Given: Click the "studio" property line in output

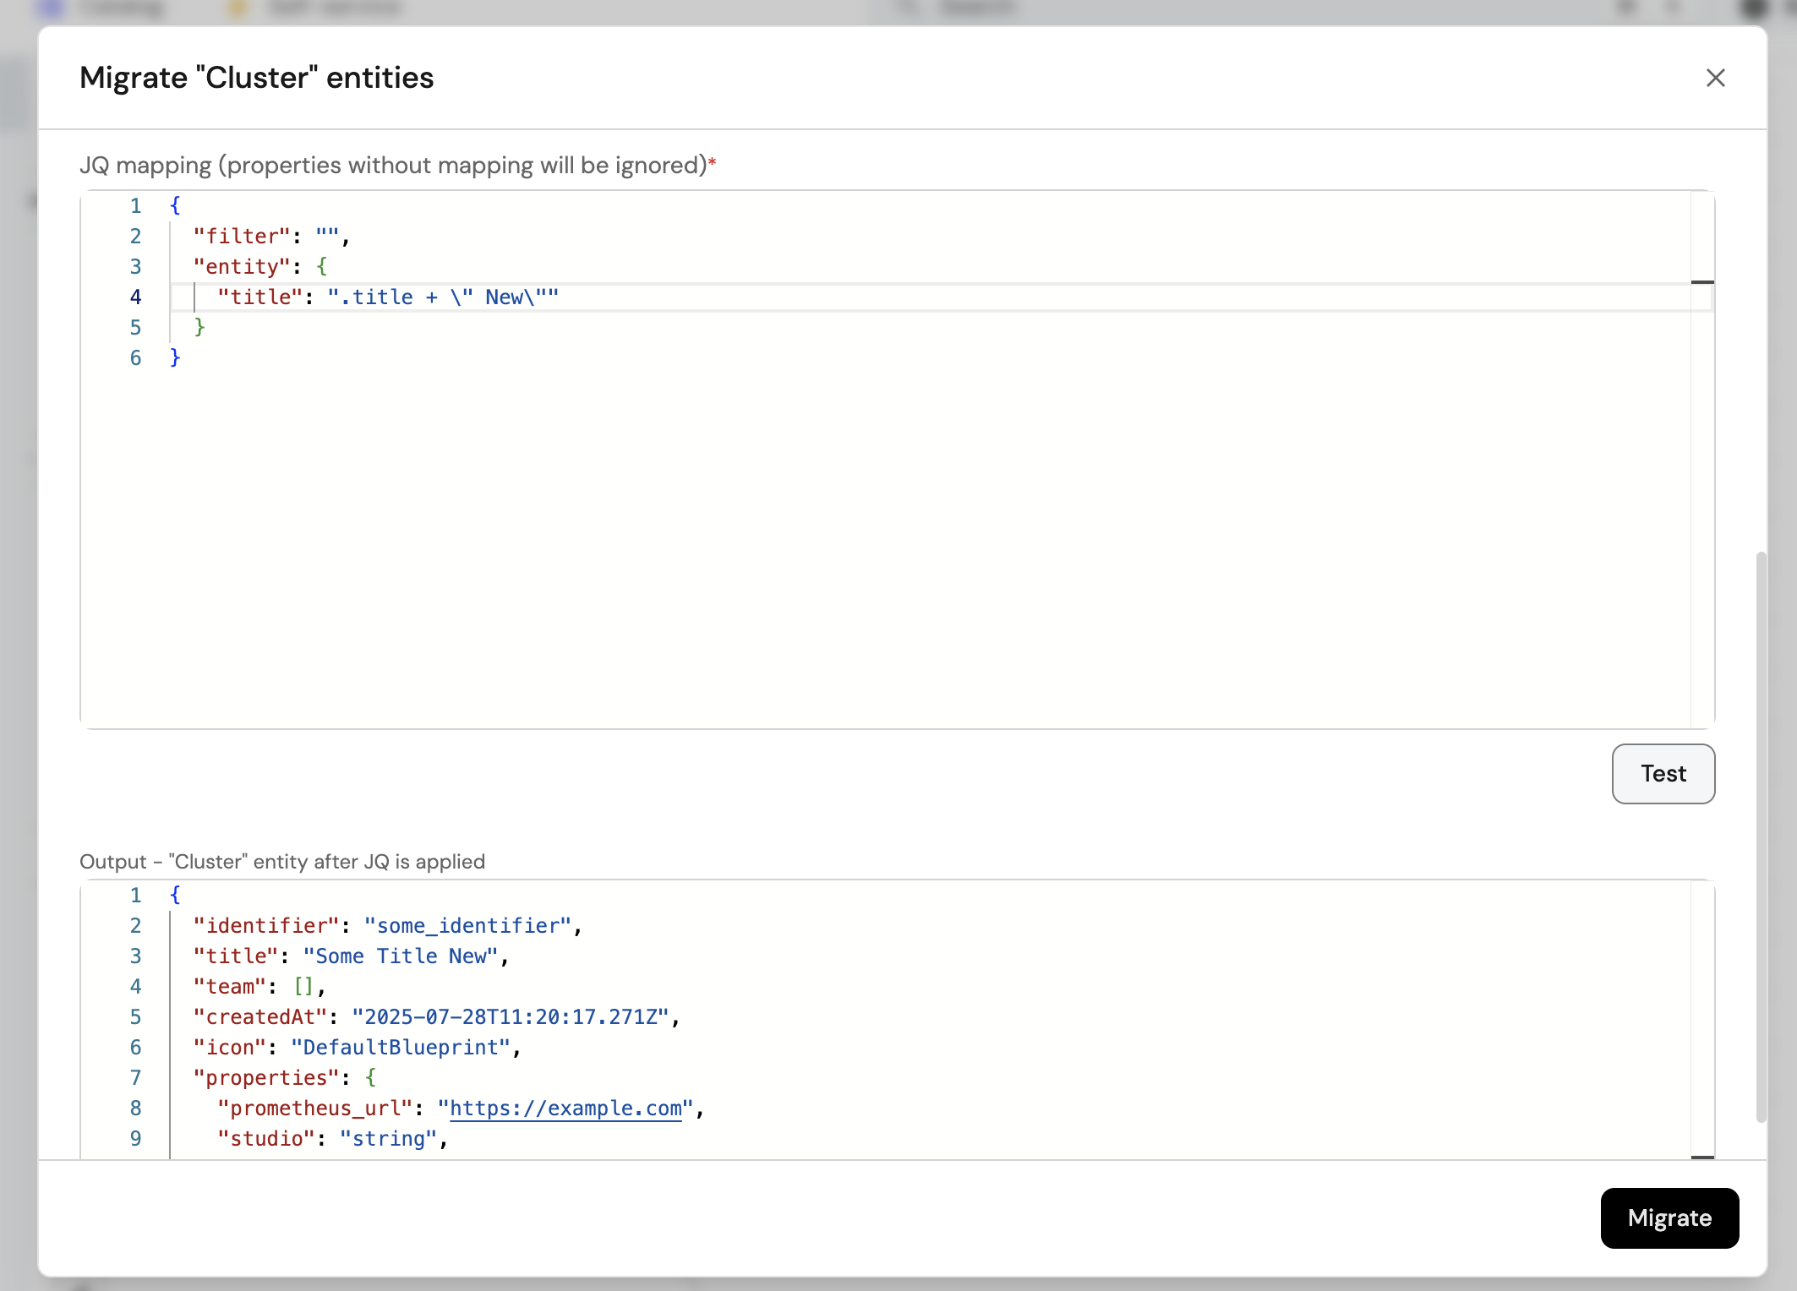Looking at the screenshot, I should coord(330,1139).
